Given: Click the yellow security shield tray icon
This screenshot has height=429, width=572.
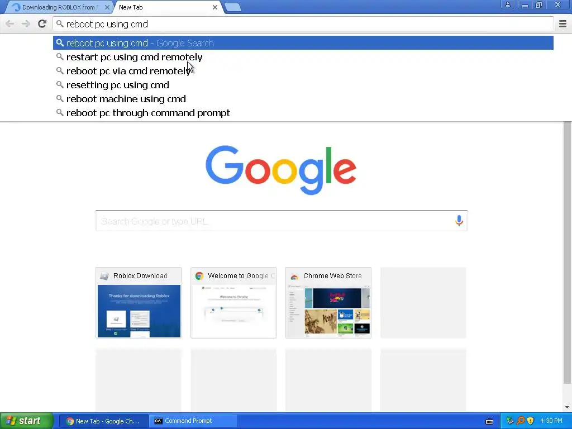Looking at the screenshot, I should [x=531, y=421].
